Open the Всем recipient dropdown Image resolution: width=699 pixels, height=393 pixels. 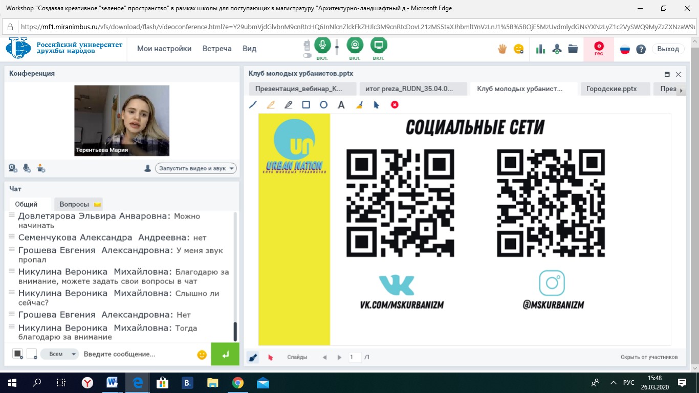[x=59, y=354]
